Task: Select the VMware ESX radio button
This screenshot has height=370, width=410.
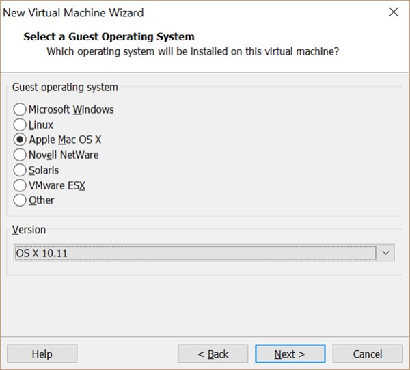Action: tap(20, 185)
